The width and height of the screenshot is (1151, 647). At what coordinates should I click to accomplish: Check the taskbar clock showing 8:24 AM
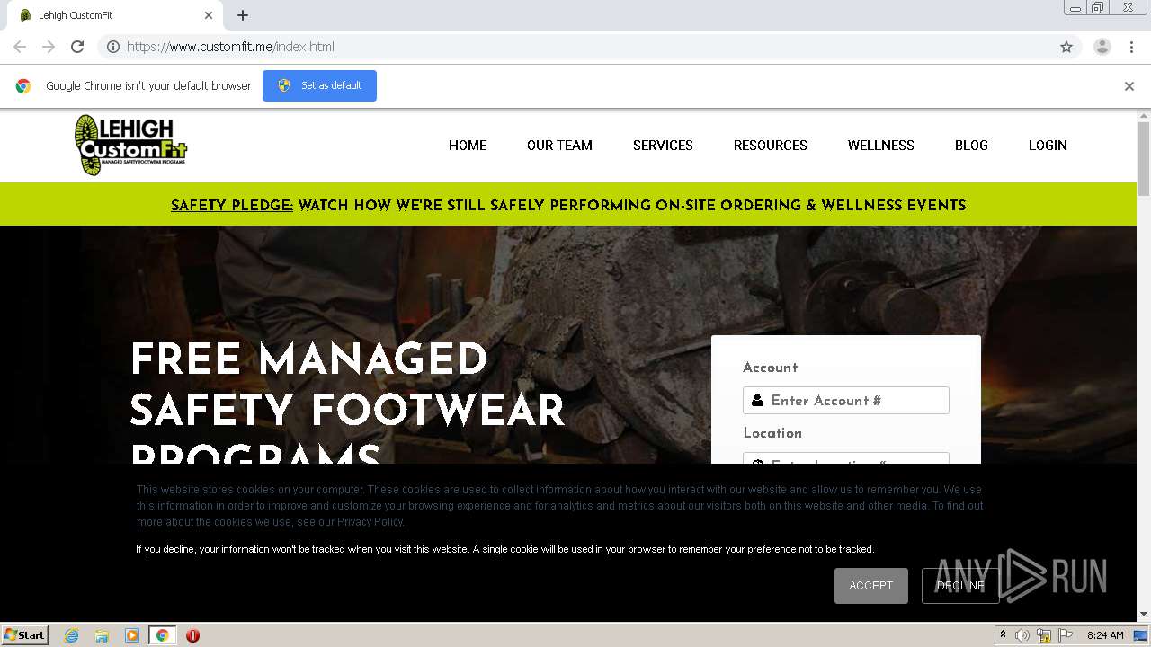click(1105, 635)
